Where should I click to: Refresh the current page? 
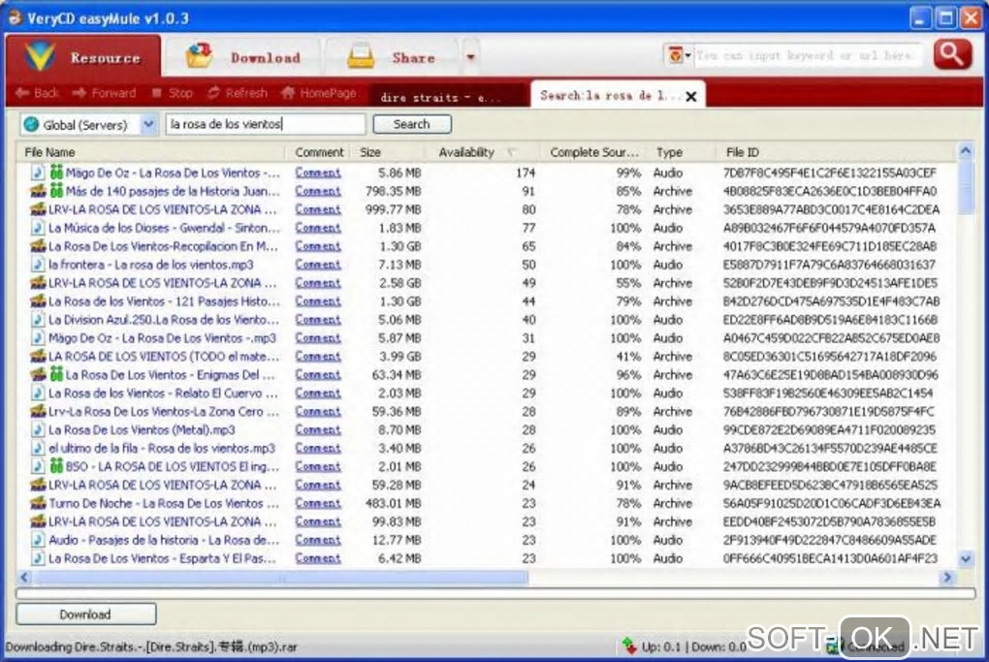tap(238, 93)
